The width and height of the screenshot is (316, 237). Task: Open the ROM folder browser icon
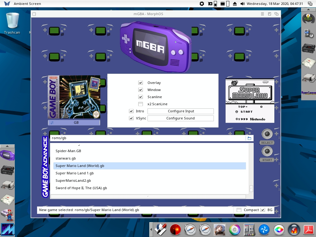click(249, 138)
